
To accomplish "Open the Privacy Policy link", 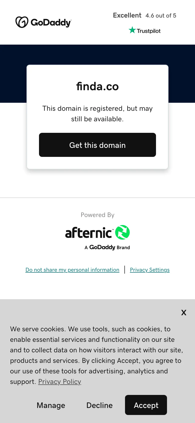I will click(60, 382).
